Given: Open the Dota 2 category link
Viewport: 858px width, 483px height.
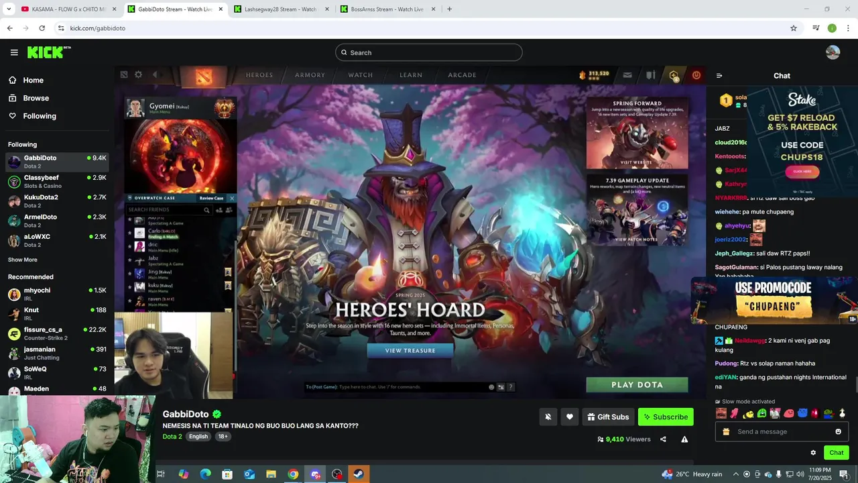Looking at the screenshot, I should pyautogui.click(x=172, y=437).
